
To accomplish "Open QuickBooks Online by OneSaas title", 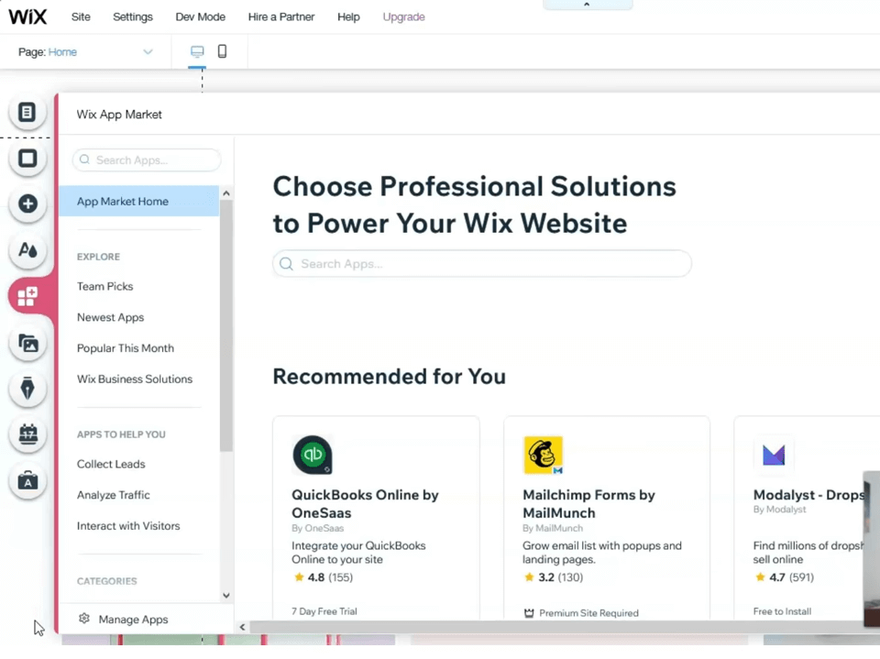I will tap(365, 503).
